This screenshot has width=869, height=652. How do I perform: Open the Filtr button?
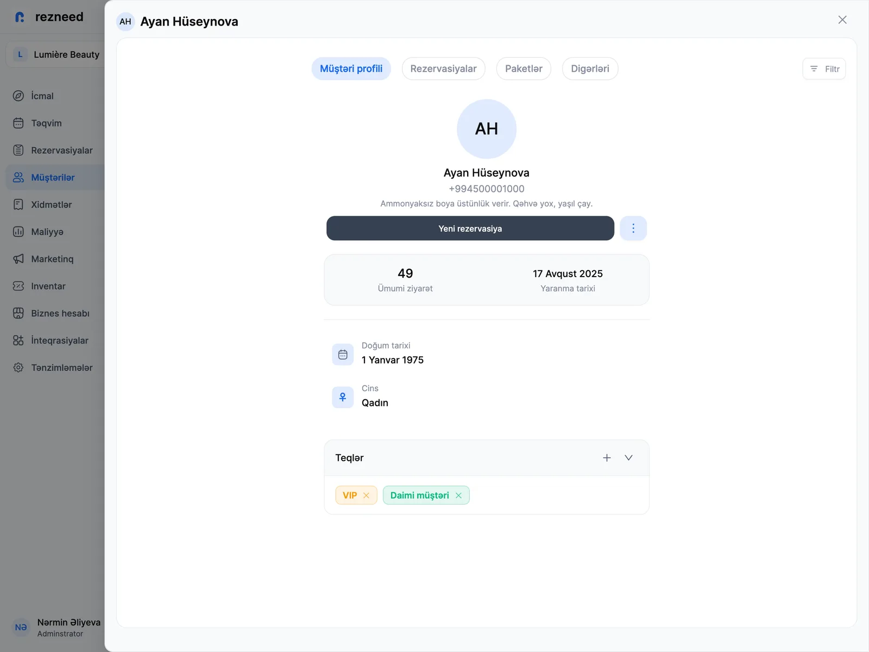click(824, 69)
